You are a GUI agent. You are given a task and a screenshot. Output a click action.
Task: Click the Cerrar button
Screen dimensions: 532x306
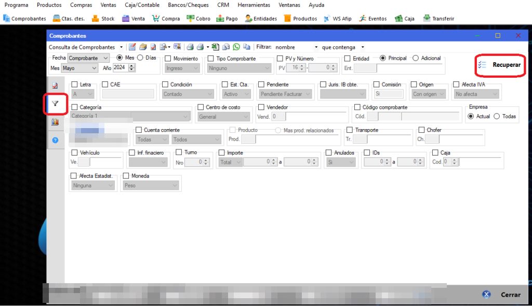[x=501, y=295]
